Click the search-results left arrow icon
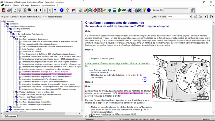 coord(207,17)
